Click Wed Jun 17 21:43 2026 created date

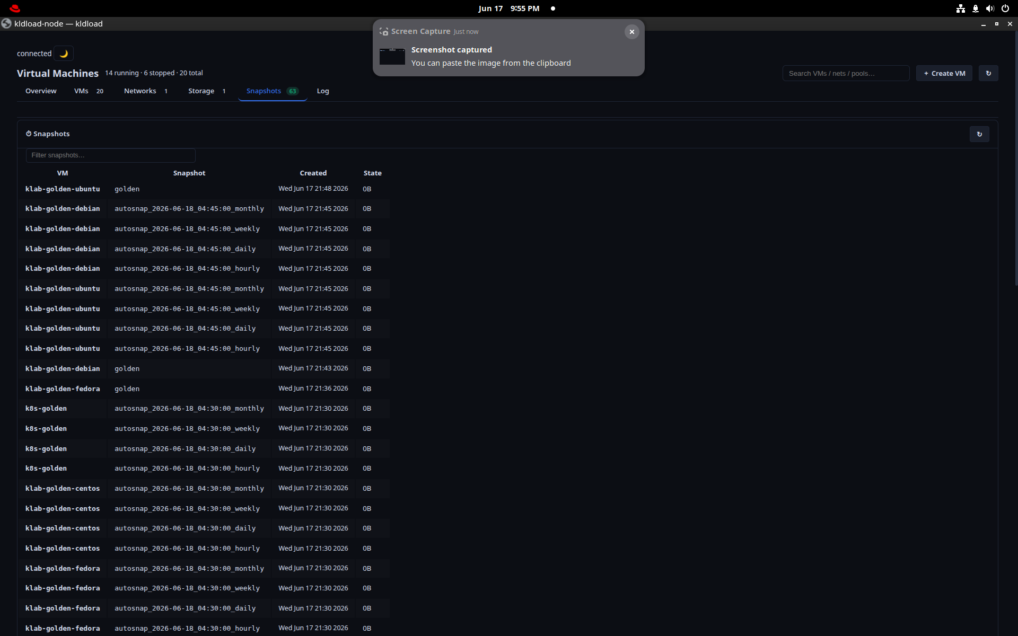tap(313, 368)
